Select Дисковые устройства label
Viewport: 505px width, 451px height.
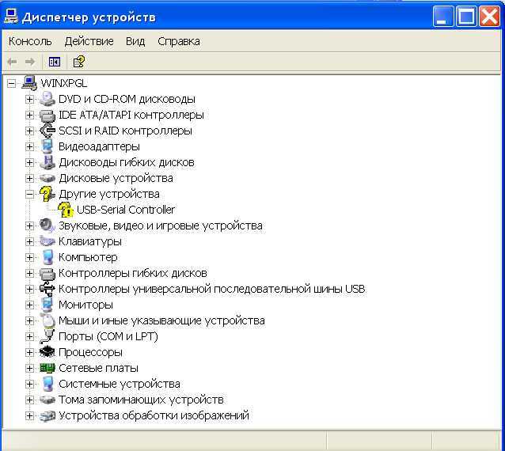pyautogui.click(x=116, y=178)
